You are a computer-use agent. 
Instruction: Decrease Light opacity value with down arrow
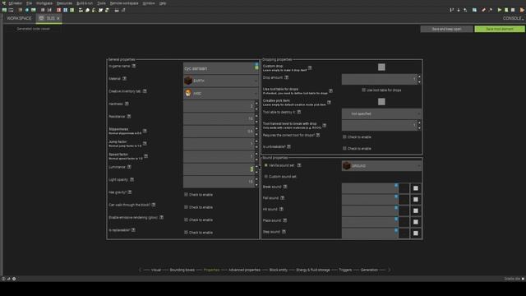pos(256,184)
